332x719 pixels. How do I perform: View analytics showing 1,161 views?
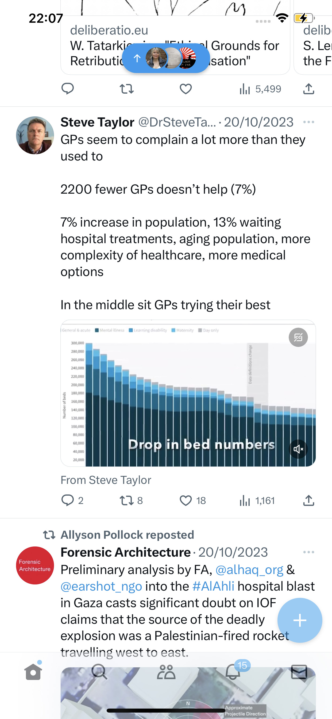click(x=257, y=500)
